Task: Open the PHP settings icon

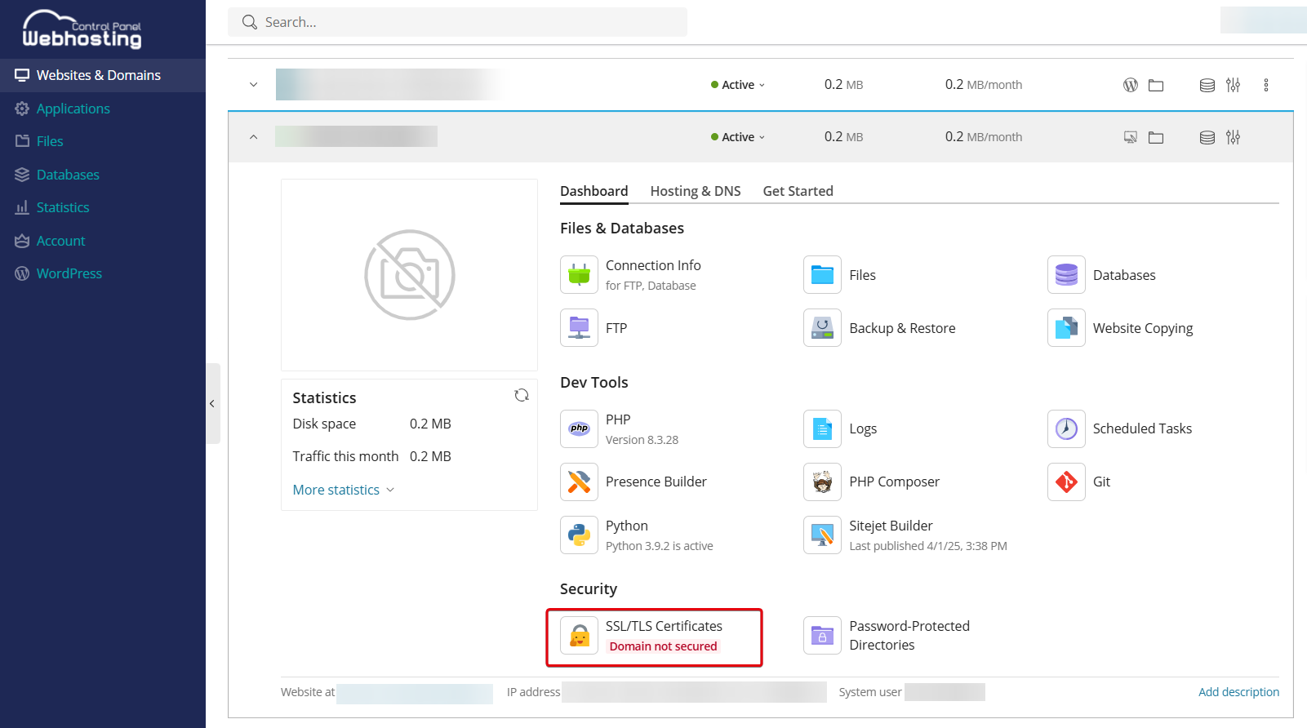Action: (579, 429)
